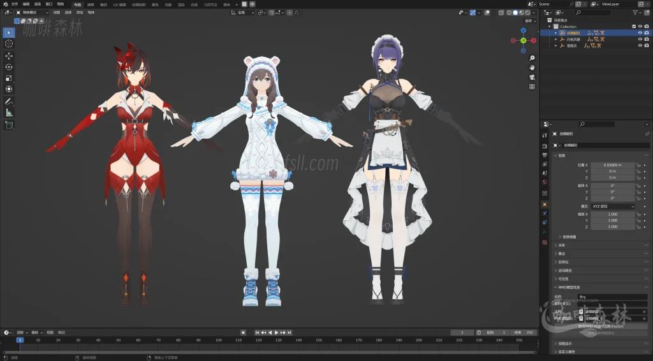The height and width of the screenshot is (361, 653).
Task: Jump to timeline end frame
Action: click(x=290, y=333)
